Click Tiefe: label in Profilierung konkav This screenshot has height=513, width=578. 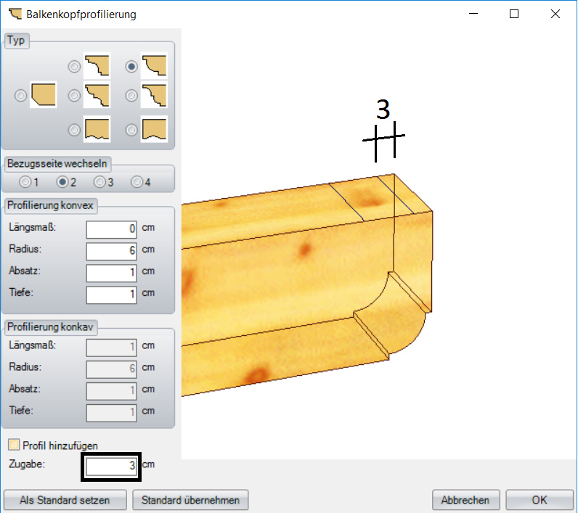click(21, 410)
